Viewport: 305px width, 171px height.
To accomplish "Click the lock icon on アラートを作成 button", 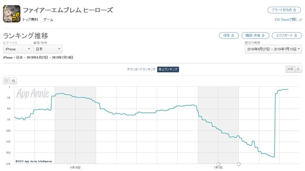I will [295, 10].
